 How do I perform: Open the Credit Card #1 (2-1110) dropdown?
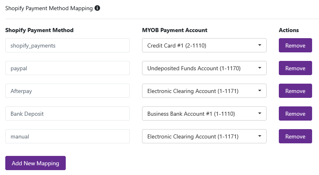(204, 45)
